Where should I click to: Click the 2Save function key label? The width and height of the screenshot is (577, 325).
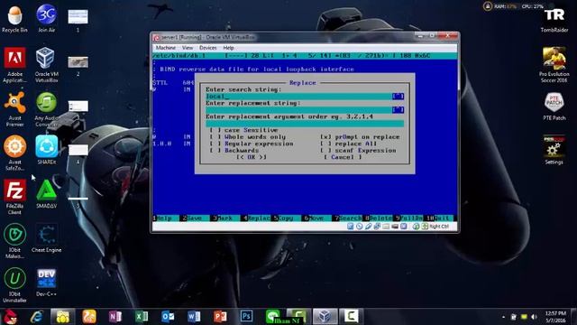click(192, 218)
